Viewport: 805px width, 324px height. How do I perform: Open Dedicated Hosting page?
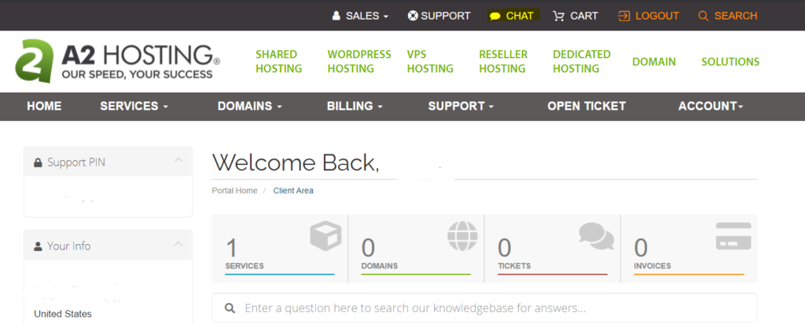pyautogui.click(x=582, y=61)
